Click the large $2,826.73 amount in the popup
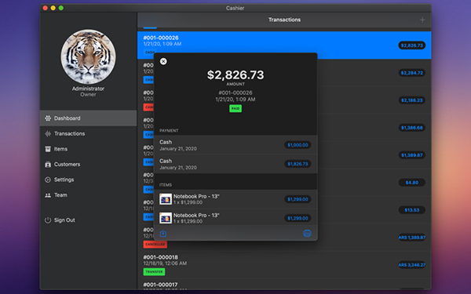 tap(235, 74)
